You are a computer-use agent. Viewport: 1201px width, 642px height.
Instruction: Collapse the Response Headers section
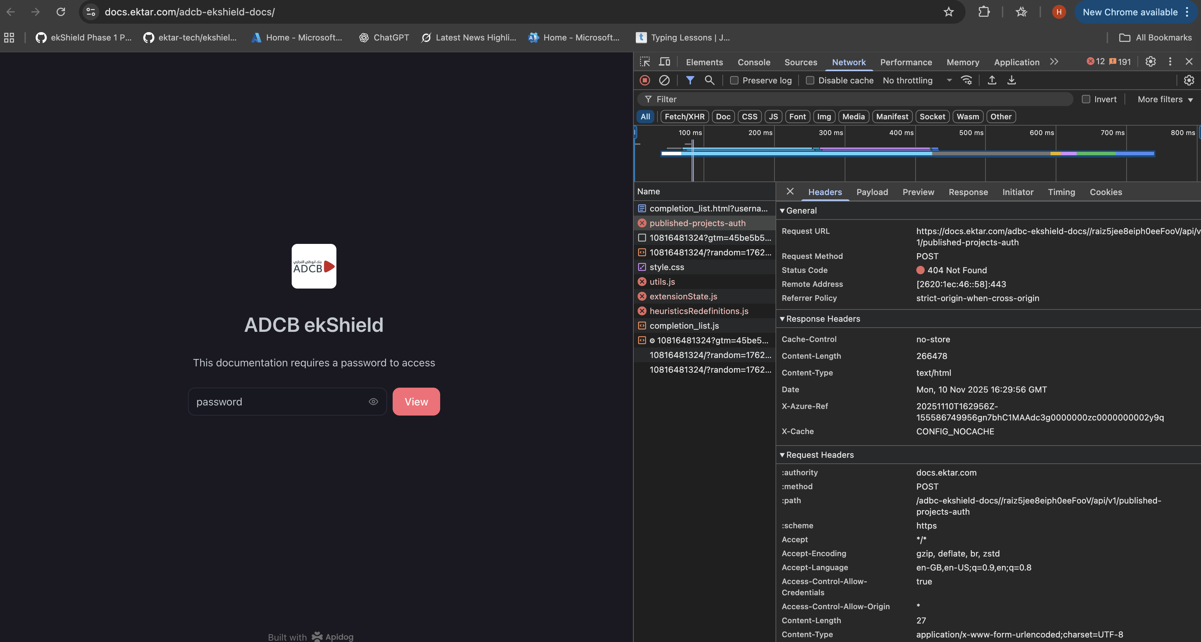coord(822,319)
